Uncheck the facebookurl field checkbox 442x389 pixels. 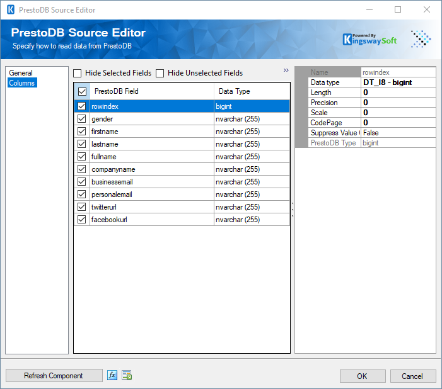click(x=82, y=220)
